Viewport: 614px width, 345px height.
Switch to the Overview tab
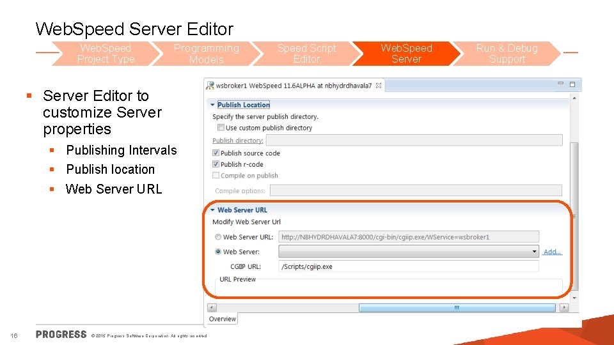[x=223, y=319]
